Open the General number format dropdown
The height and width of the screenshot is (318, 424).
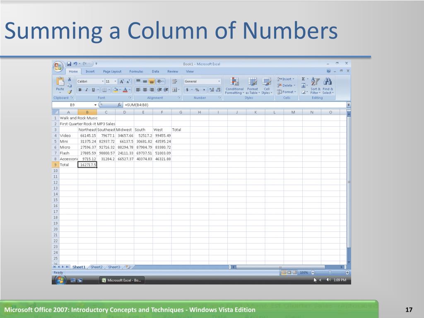pyautogui.click(x=219, y=82)
